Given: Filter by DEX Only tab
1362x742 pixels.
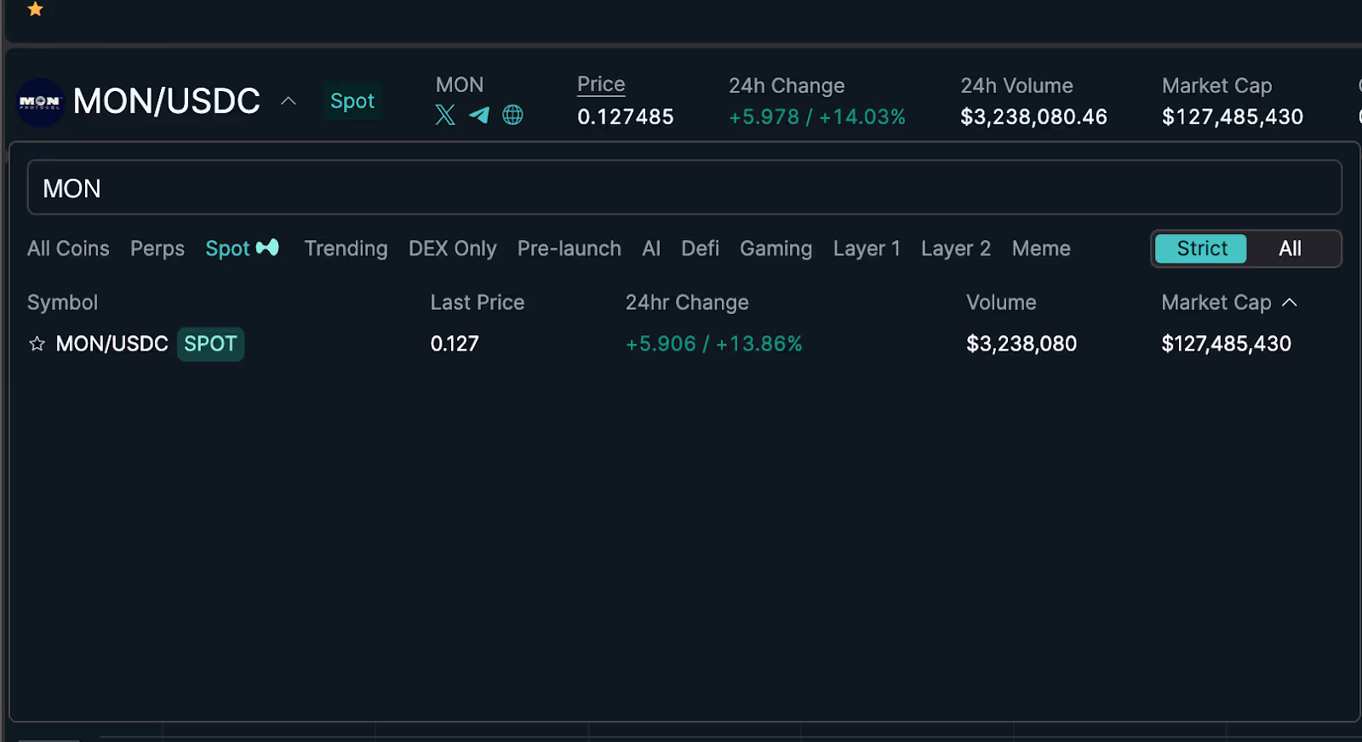Looking at the screenshot, I should click(x=452, y=248).
